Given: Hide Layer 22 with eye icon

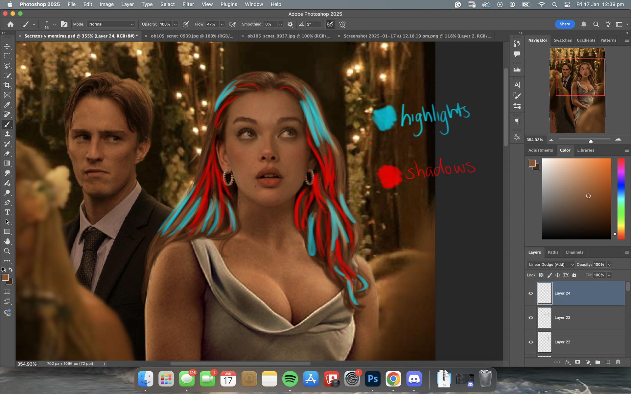Looking at the screenshot, I should 530,342.
